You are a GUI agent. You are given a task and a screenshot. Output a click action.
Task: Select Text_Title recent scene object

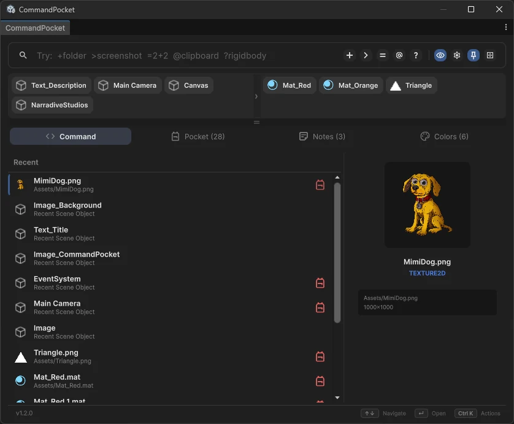[171, 234]
